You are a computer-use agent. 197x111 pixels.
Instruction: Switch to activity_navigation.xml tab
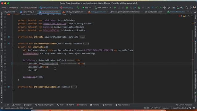pos(73,12)
